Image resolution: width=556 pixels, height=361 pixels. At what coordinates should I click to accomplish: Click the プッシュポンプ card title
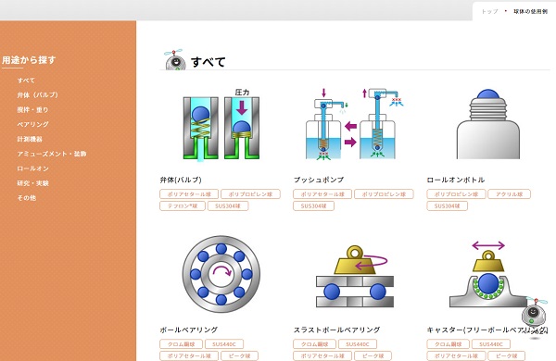click(319, 180)
